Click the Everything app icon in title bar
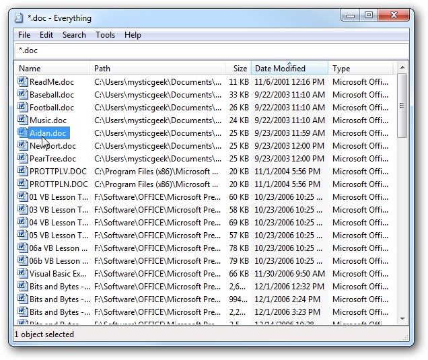This screenshot has width=428, height=360. [x=19, y=18]
